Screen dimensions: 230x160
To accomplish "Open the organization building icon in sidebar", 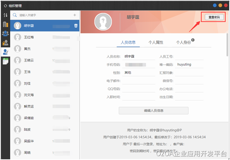I will [x=5, y=24].
